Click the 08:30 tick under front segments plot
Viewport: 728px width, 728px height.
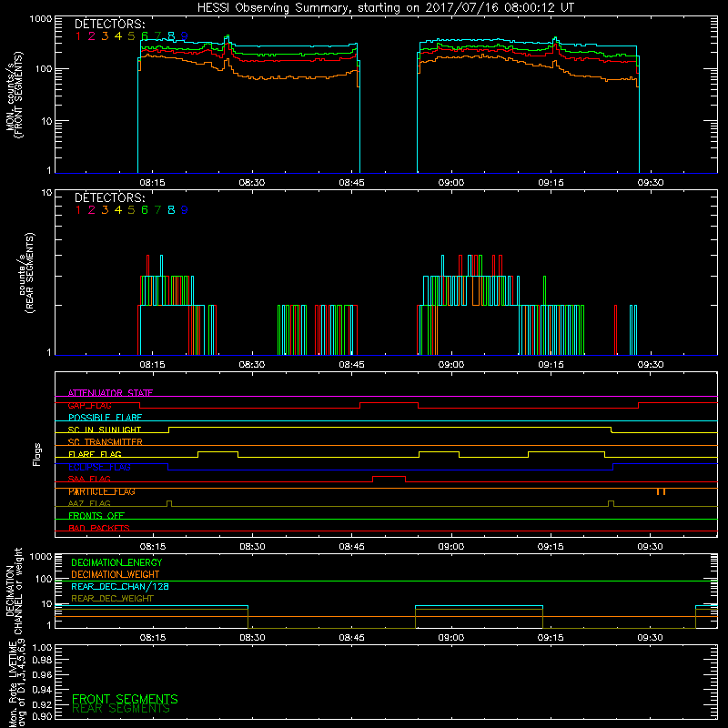[252, 183]
